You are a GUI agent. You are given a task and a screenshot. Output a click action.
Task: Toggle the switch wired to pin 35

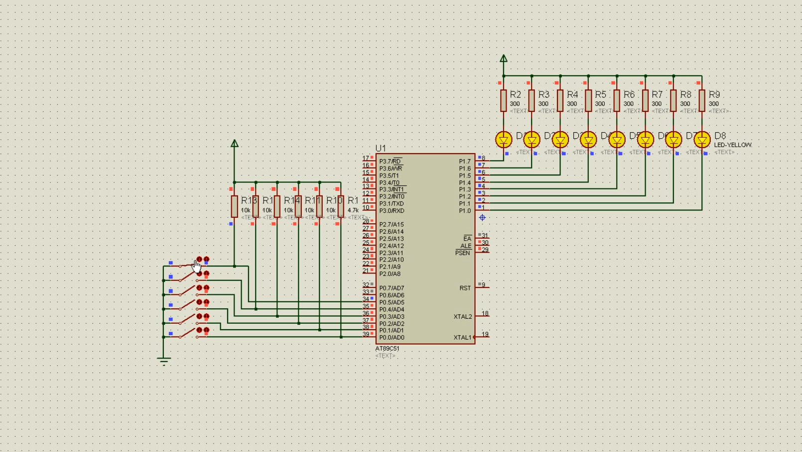188,277
